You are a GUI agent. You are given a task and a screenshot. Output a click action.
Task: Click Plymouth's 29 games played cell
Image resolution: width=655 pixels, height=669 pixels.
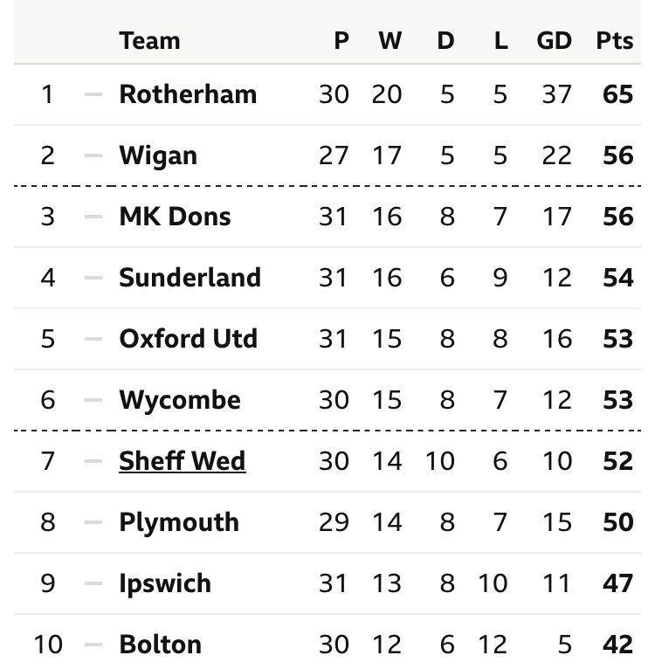pyautogui.click(x=333, y=522)
